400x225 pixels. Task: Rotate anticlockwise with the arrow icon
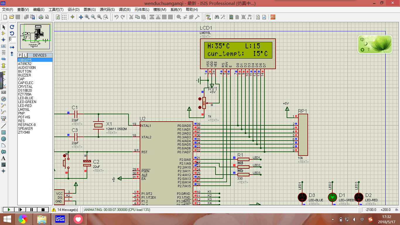pyautogui.click(x=12, y=33)
